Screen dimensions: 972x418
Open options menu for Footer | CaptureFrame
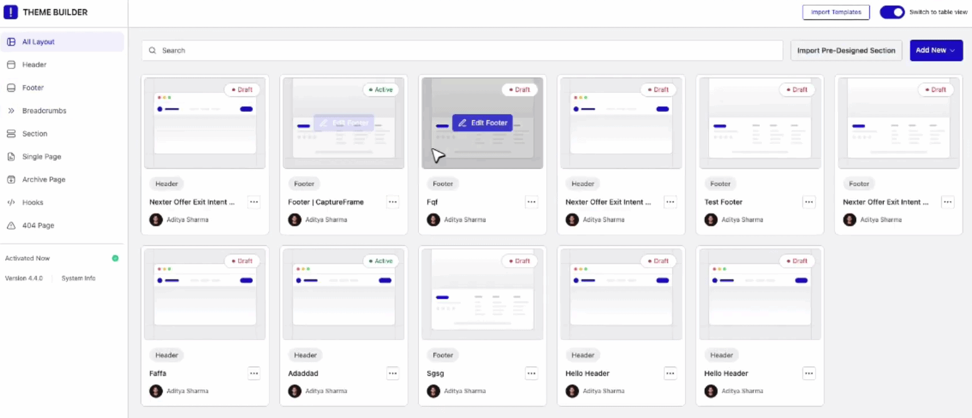(x=393, y=202)
